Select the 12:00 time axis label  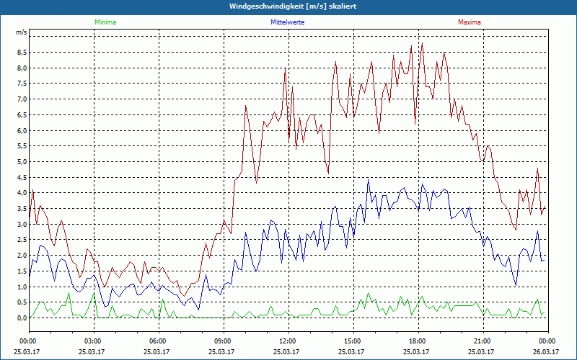click(288, 341)
